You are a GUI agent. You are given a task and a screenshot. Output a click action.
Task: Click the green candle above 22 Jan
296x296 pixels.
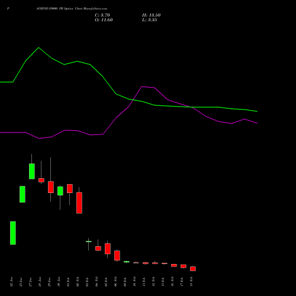pos(13,233)
